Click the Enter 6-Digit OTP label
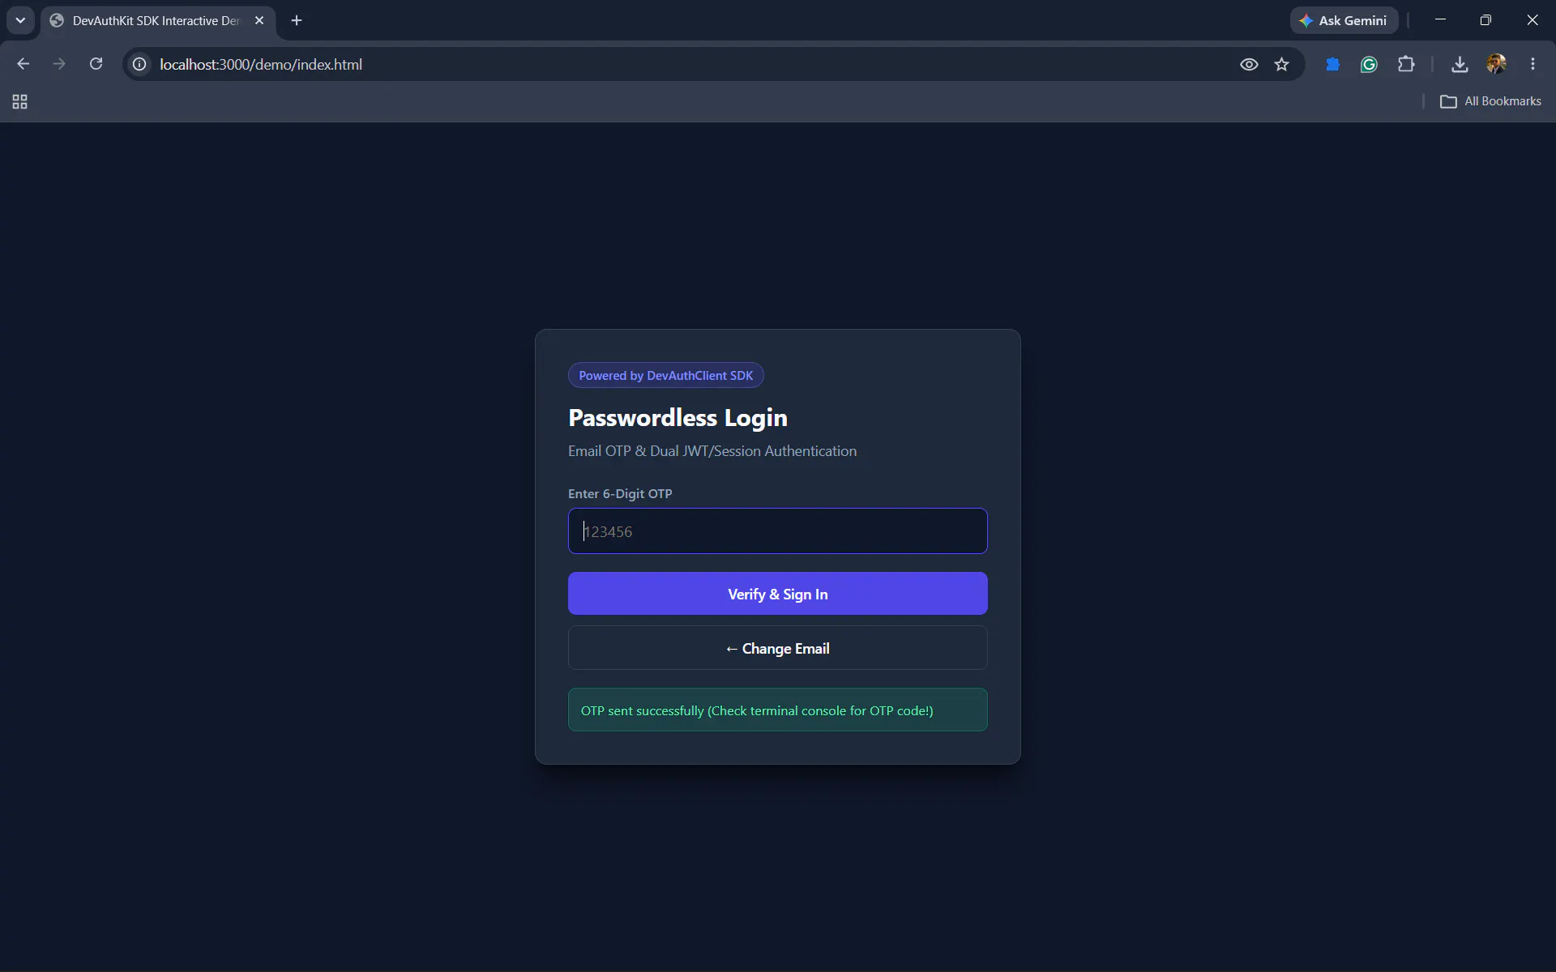 pos(620,493)
